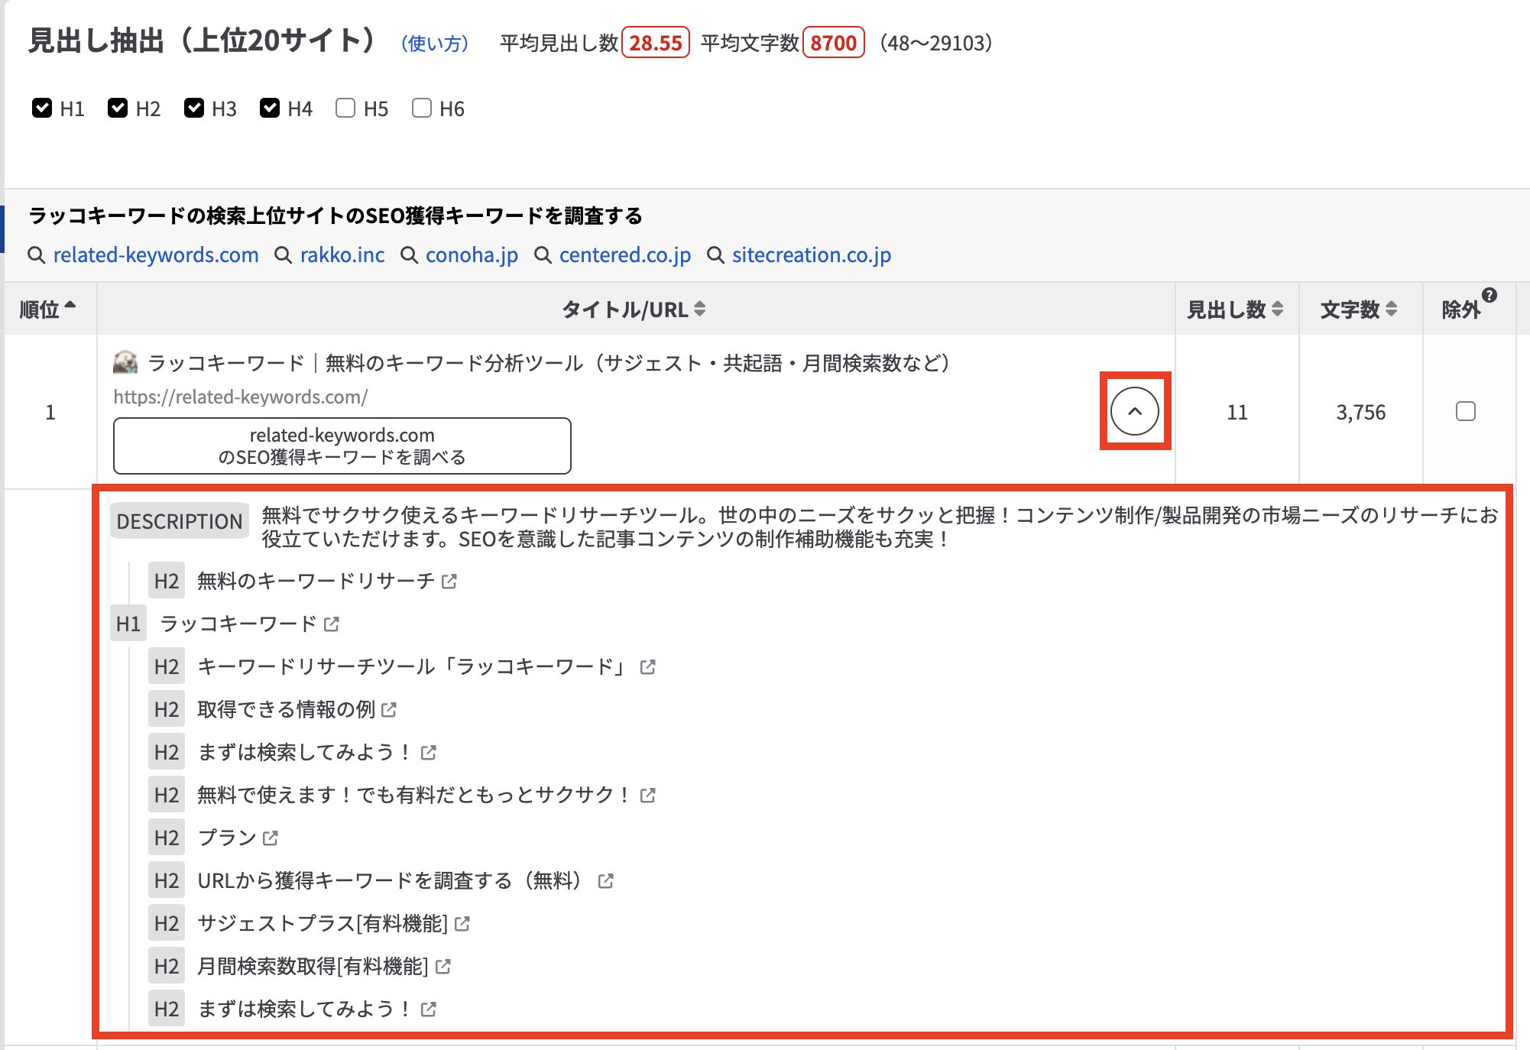Click related-keywords.comのSEO獲得キーワードを調べる button
This screenshot has height=1050, width=1530.
click(x=342, y=446)
